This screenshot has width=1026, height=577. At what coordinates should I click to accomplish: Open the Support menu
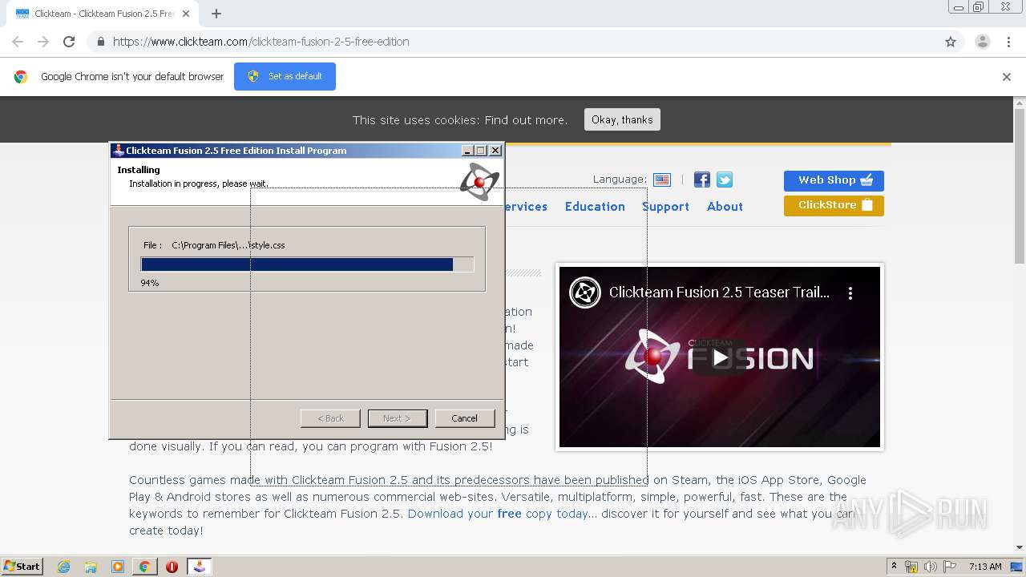tap(665, 207)
